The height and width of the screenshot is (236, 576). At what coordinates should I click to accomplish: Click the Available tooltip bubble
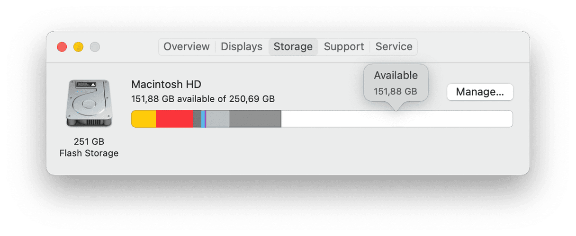click(396, 83)
